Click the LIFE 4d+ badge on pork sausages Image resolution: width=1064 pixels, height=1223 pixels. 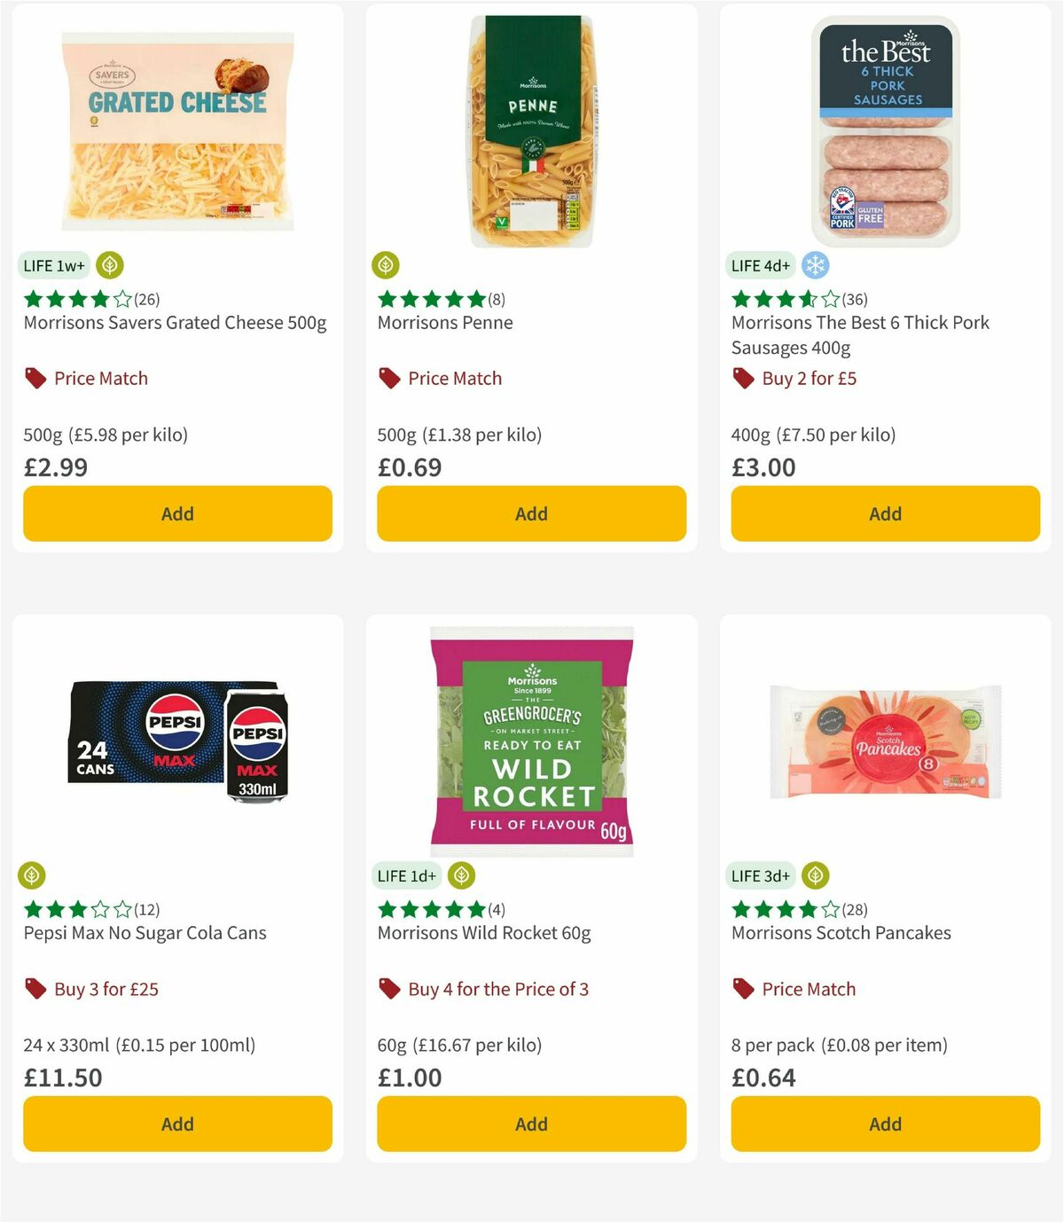(761, 264)
